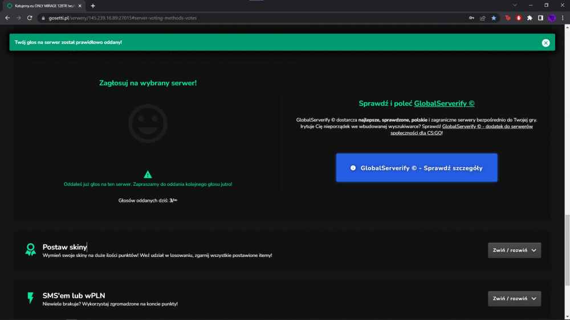View site information lock icon

(x=43, y=18)
